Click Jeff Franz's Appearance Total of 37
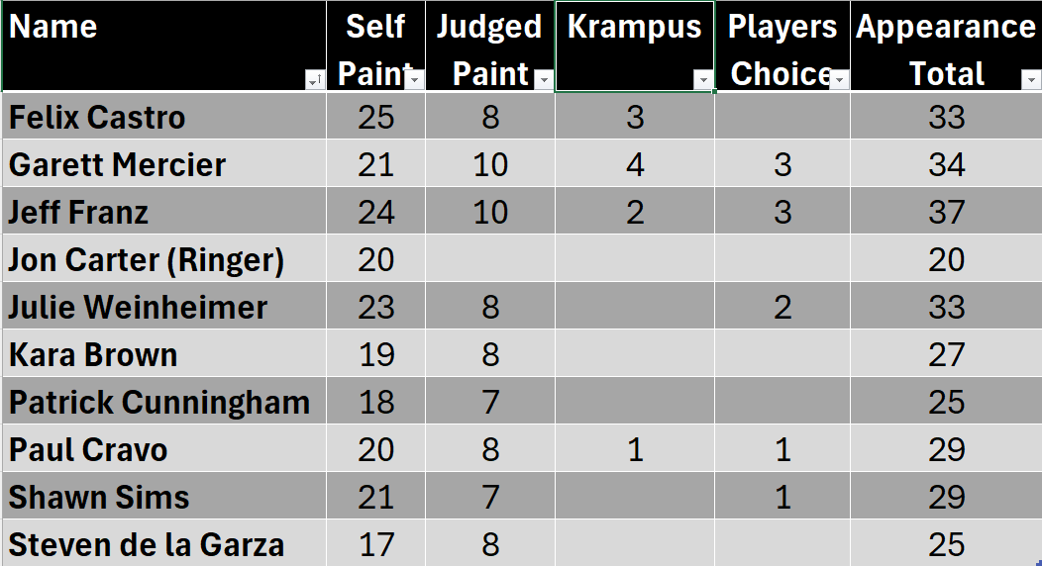 pyautogui.click(x=946, y=212)
